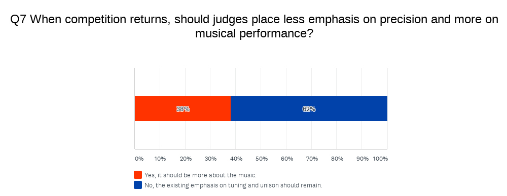Click the 30% axis label
The width and height of the screenshot is (507, 196).
[x=211, y=159]
